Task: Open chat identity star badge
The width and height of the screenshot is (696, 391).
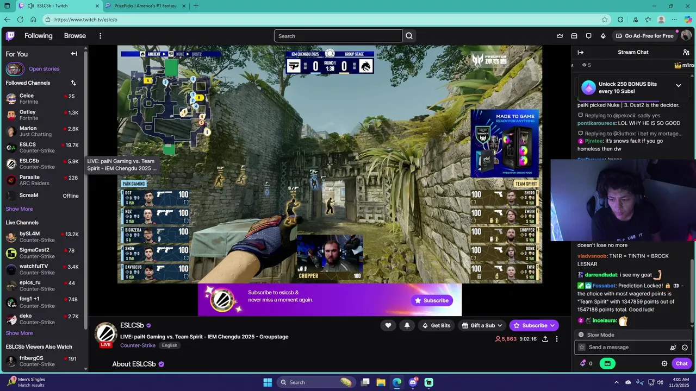Action: coord(582,348)
